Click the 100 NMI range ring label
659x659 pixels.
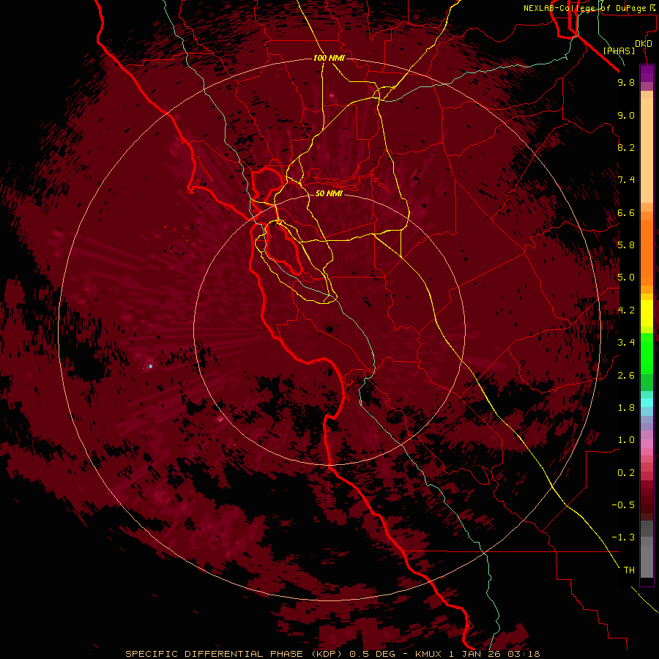pos(329,58)
